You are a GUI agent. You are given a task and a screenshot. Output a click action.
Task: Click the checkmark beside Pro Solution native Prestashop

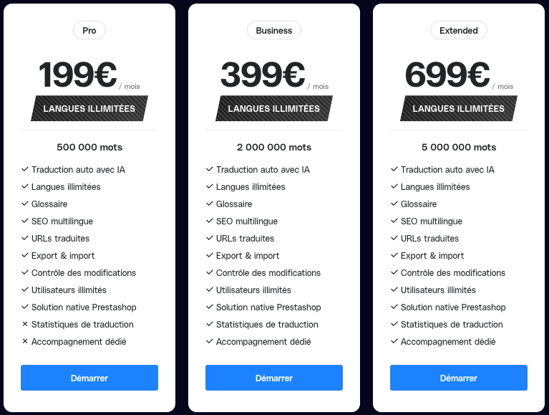tap(25, 307)
